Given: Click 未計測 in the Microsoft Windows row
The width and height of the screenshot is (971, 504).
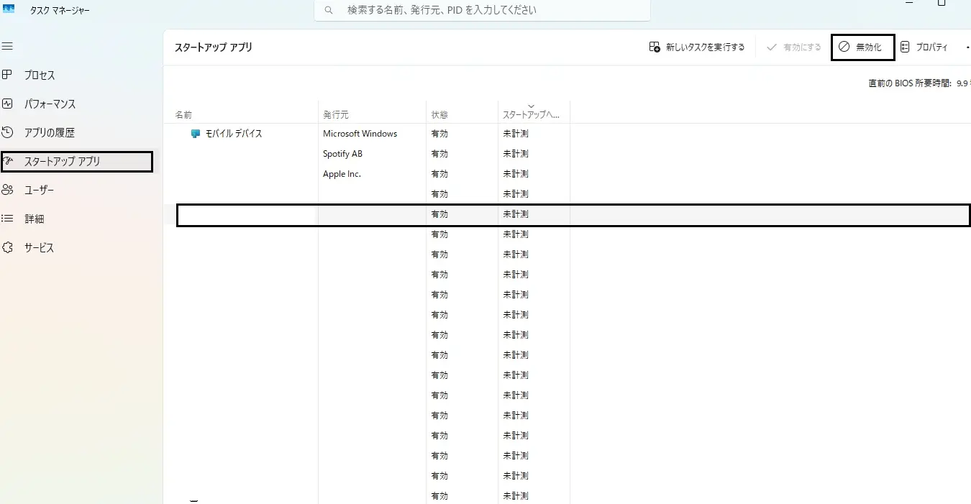Looking at the screenshot, I should coord(516,134).
